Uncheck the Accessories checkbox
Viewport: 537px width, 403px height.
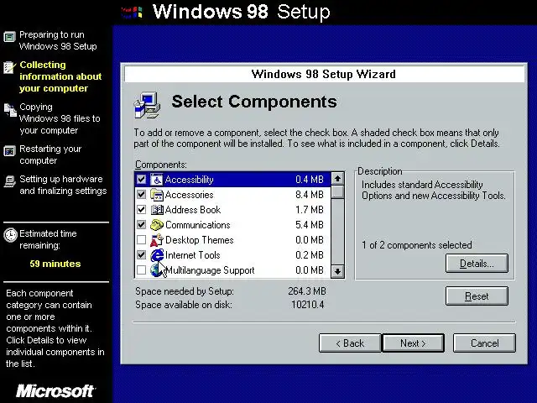tap(141, 194)
